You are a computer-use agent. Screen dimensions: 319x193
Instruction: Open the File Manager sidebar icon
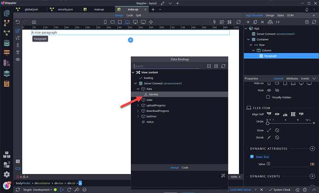pos(7,13)
